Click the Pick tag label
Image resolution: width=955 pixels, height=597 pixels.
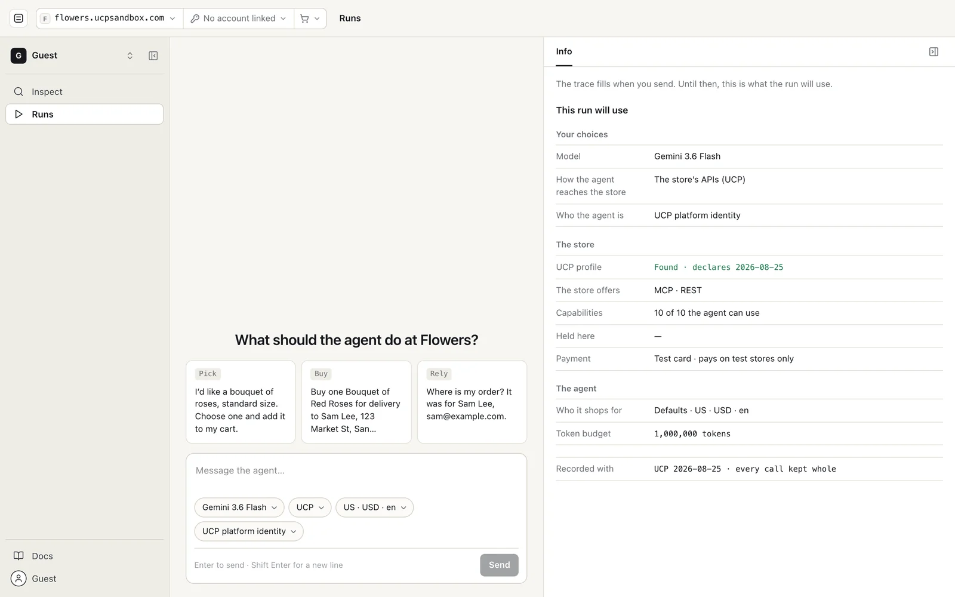208,374
